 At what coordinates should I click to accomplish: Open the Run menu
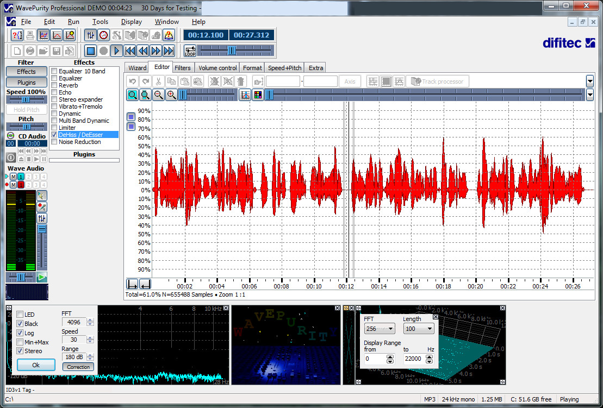pos(73,22)
